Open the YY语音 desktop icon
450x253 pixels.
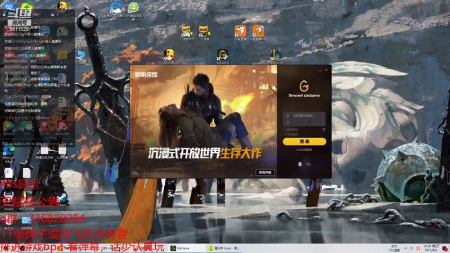pos(204,33)
